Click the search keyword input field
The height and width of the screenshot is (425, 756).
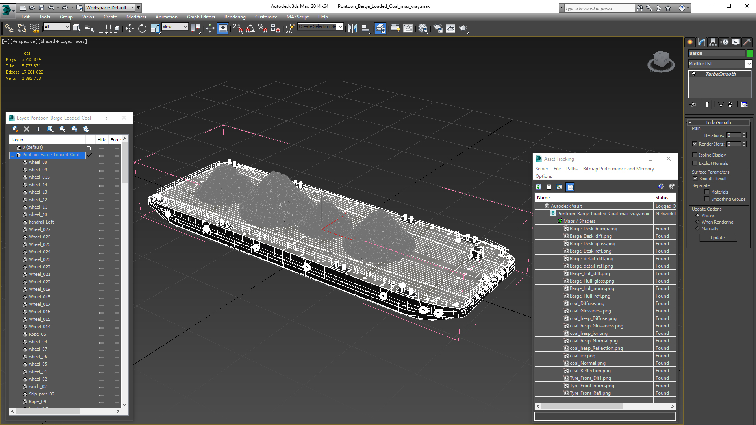click(599, 8)
